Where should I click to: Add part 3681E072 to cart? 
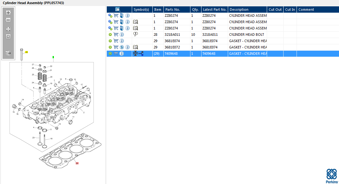(116, 47)
